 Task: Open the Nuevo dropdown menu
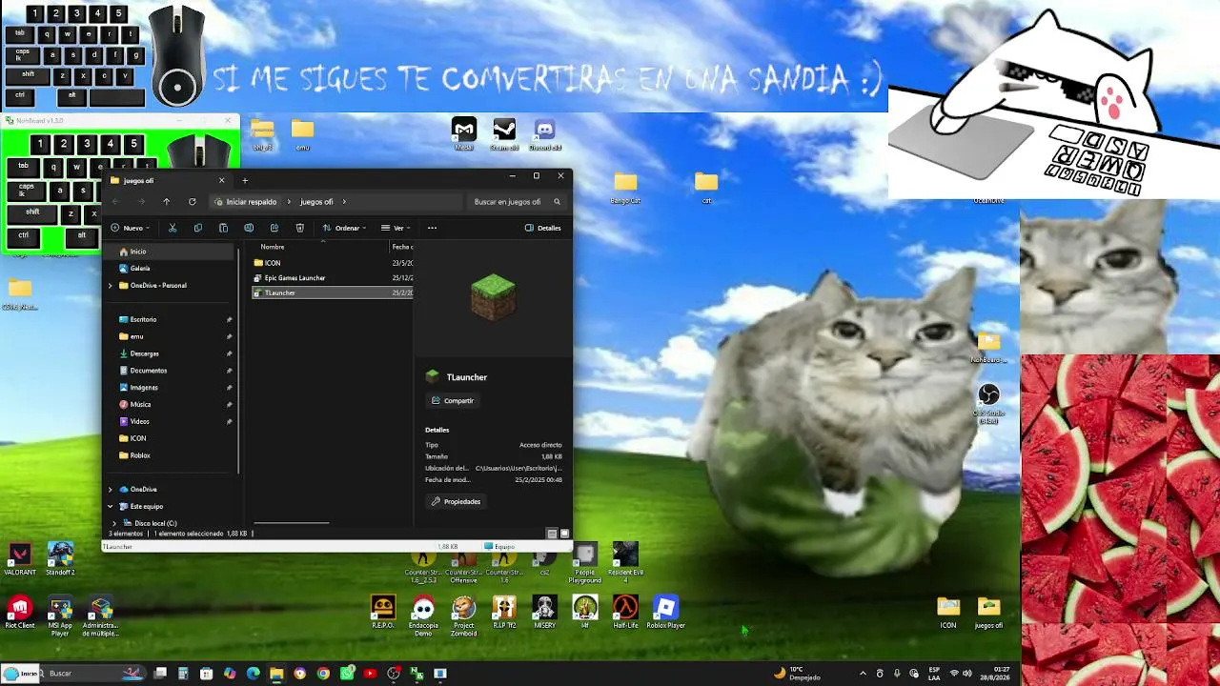(x=130, y=228)
